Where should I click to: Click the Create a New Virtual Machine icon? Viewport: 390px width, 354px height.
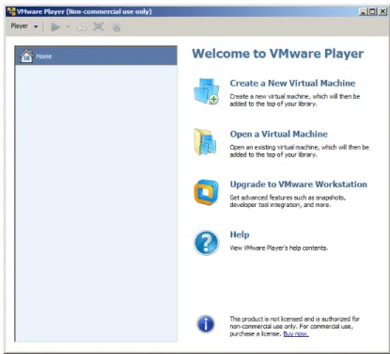[x=206, y=91]
